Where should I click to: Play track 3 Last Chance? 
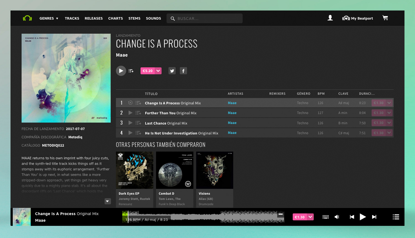pos(130,123)
